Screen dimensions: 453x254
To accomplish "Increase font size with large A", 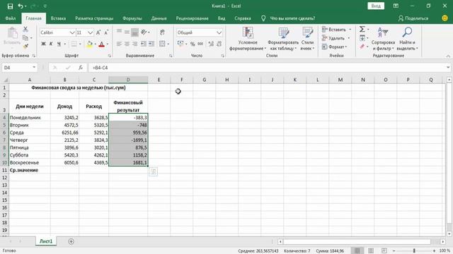I will pyautogui.click(x=98, y=32).
